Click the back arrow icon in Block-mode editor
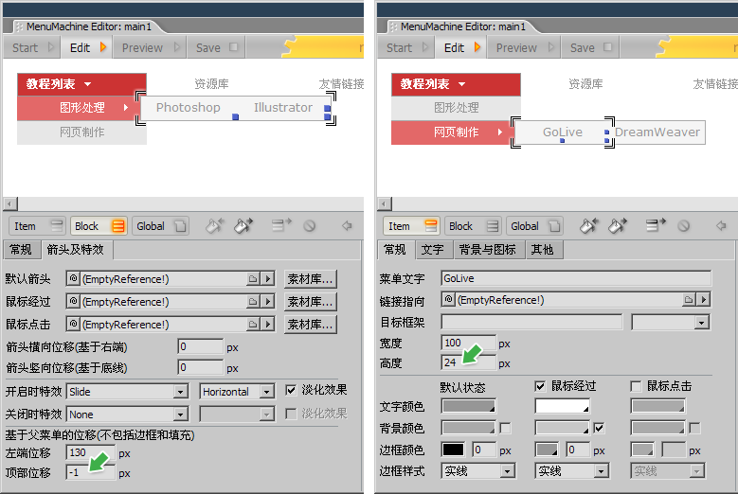The height and width of the screenshot is (494, 738). [x=347, y=226]
